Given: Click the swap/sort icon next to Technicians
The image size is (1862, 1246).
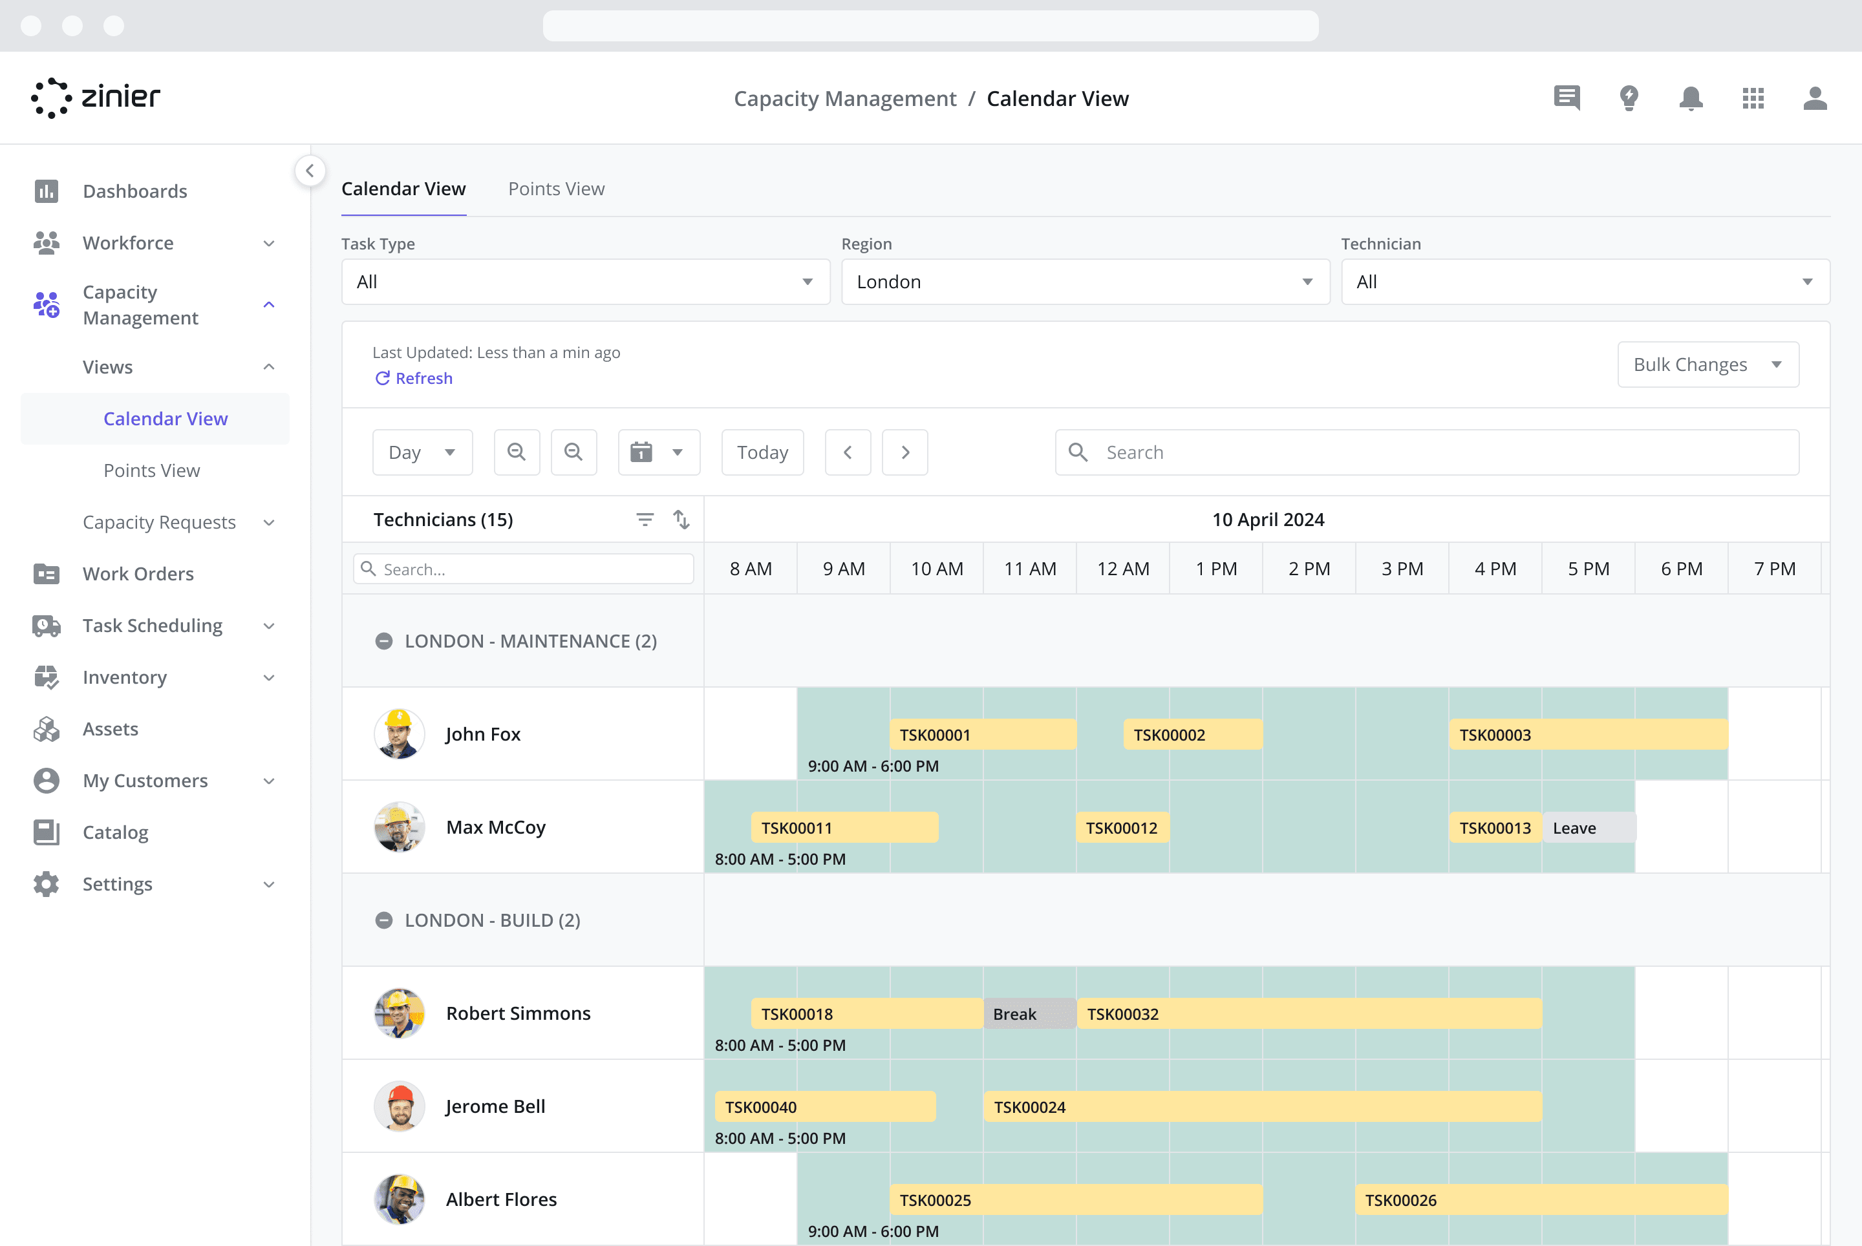Looking at the screenshot, I should coord(681,519).
